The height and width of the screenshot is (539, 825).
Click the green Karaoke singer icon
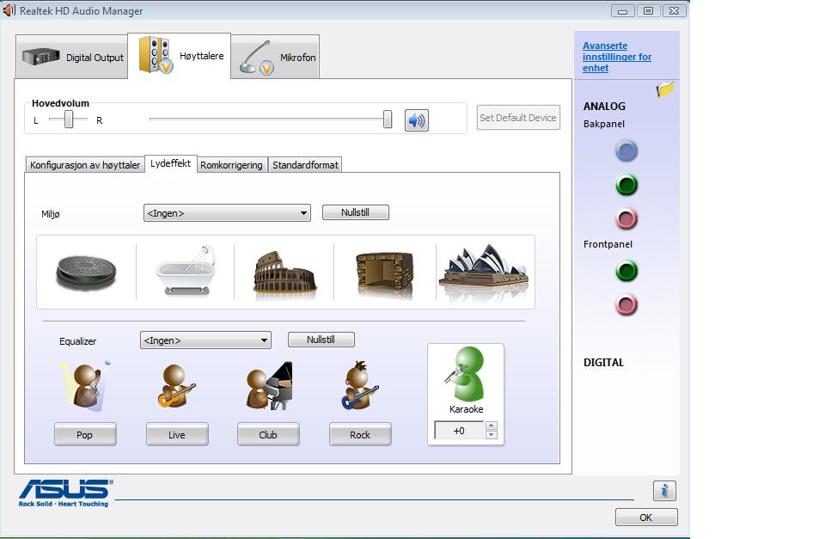pyautogui.click(x=466, y=374)
